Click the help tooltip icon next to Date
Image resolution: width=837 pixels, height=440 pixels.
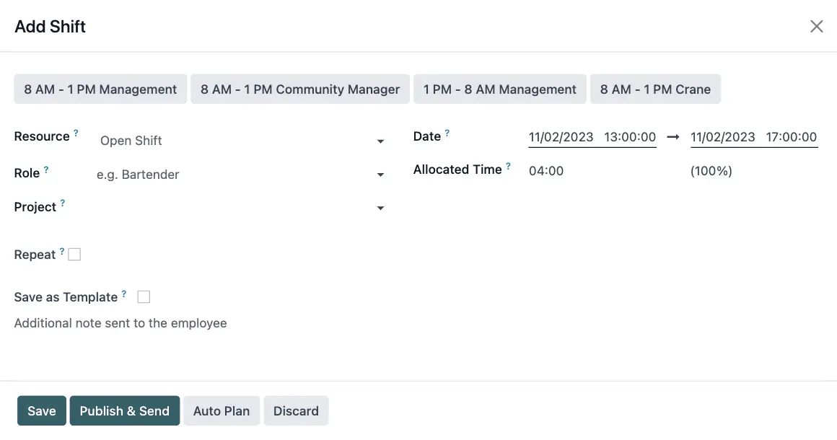click(x=447, y=133)
